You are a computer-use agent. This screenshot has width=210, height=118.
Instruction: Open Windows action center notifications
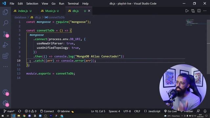click(206, 116)
